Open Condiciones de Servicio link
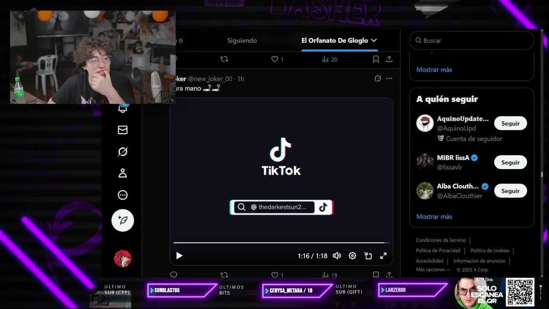549x309 pixels. pos(440,240)
